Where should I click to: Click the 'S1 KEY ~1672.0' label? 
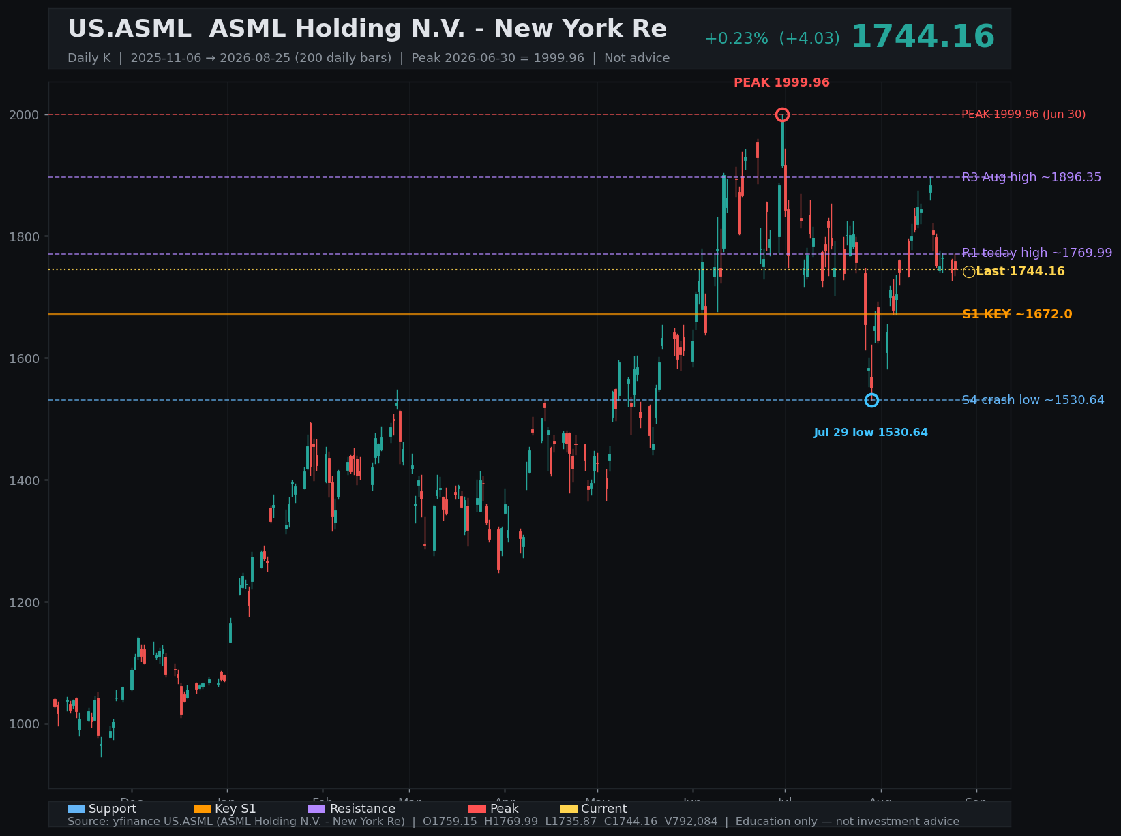tap(1017, 314)
